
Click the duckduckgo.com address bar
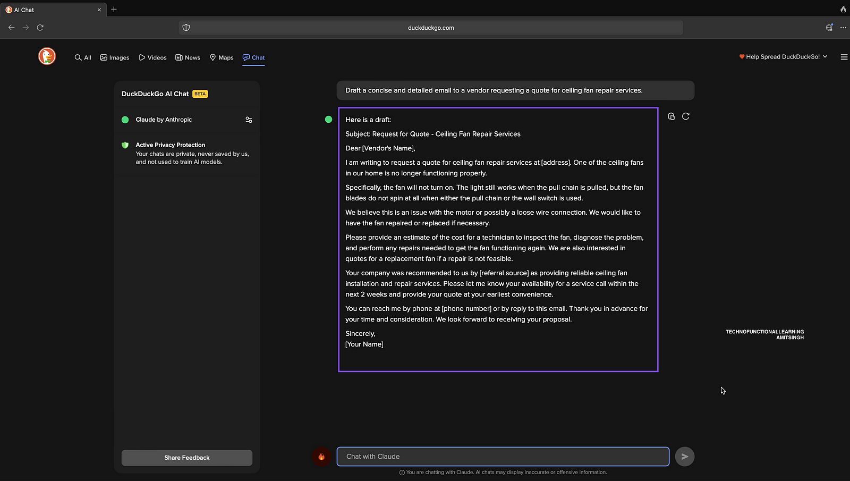pos(431,28)
